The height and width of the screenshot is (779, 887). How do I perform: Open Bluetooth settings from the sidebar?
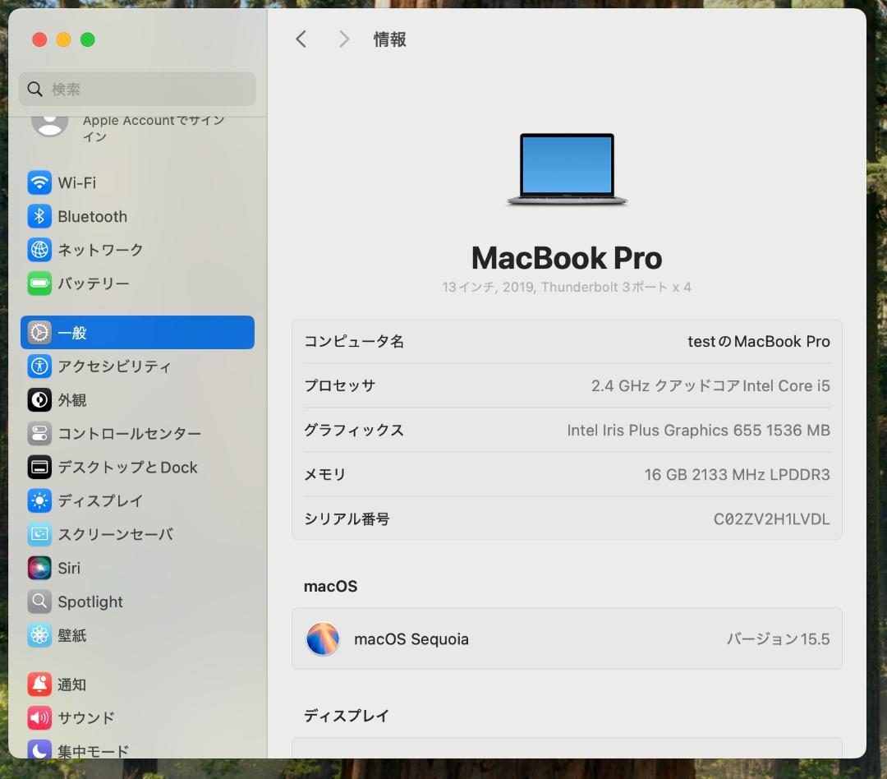pyautogui.click(x=39, y=216)
